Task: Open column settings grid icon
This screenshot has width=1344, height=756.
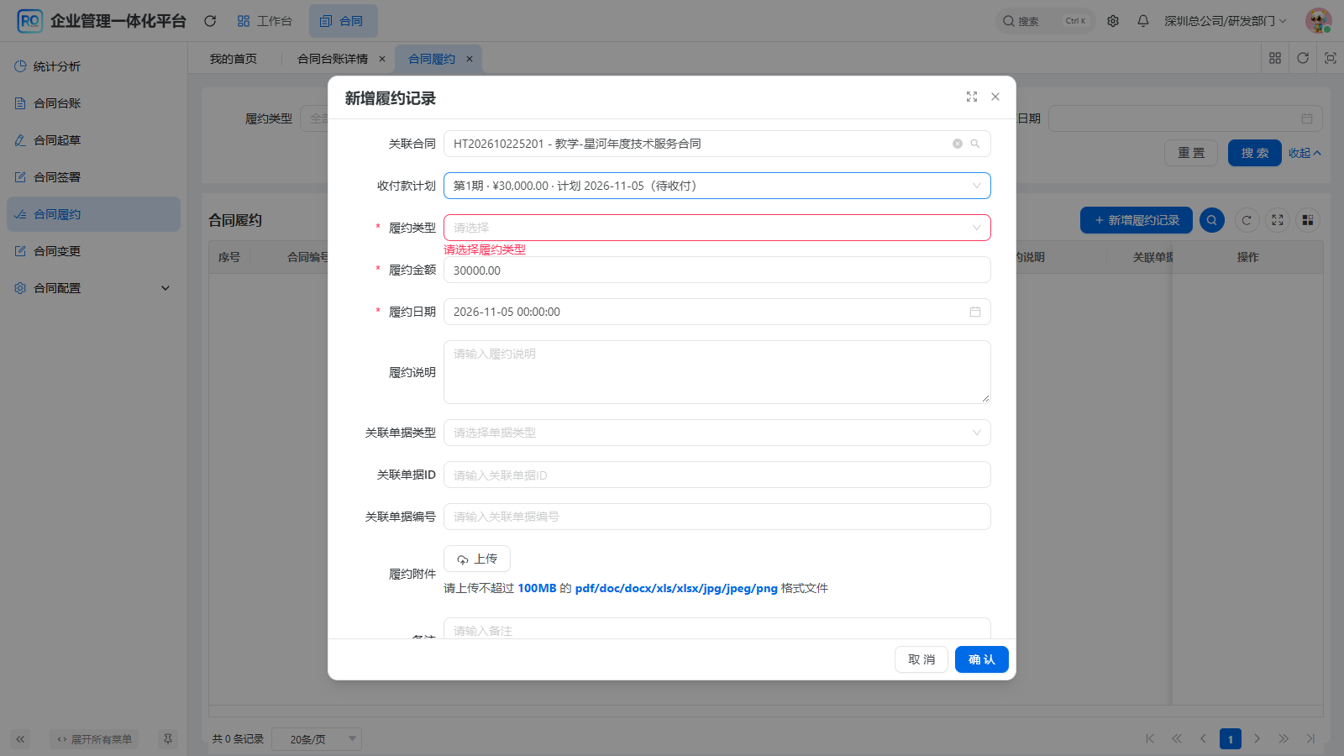Action: (x=1308, y=220)
